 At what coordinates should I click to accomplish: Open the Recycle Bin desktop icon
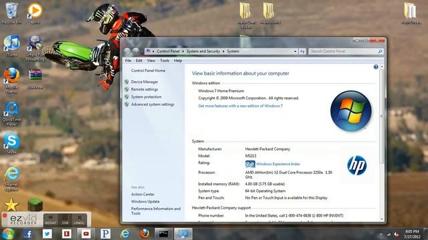click(11, 13)
